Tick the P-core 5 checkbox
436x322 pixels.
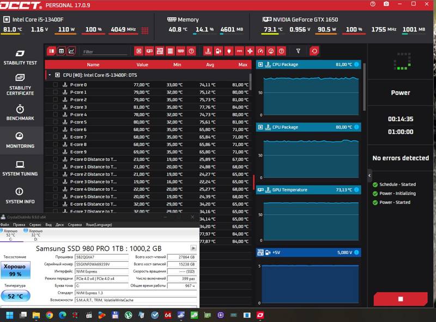click(x=56, y=122)
